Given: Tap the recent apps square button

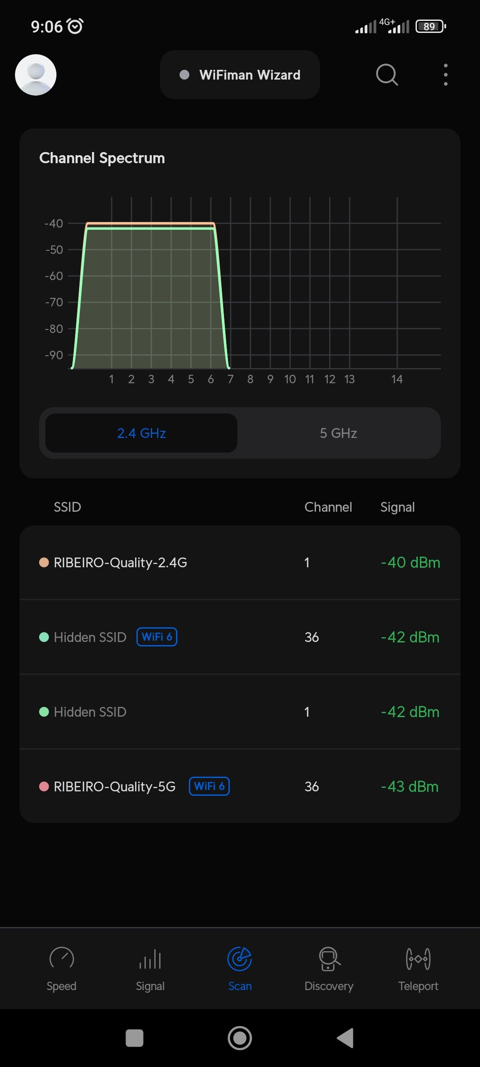Looking at the screenshot, I should point(135,1038).
